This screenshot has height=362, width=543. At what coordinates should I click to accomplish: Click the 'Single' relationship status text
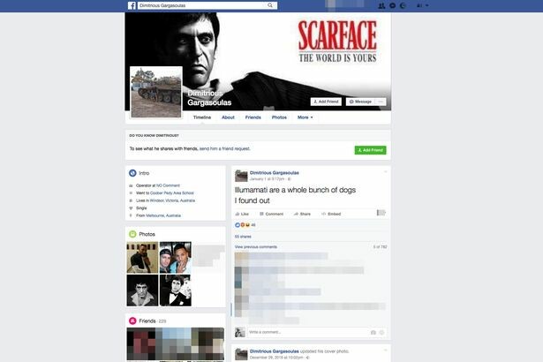click(141, 207)
